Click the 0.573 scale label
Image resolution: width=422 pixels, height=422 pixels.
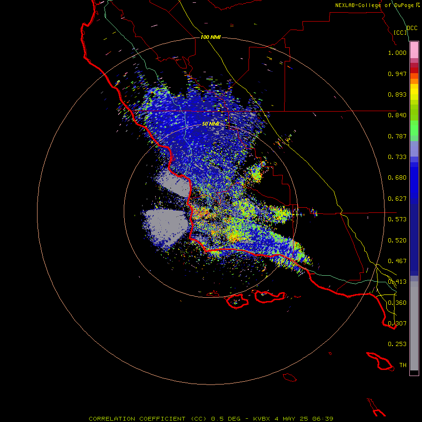point(397,219)
